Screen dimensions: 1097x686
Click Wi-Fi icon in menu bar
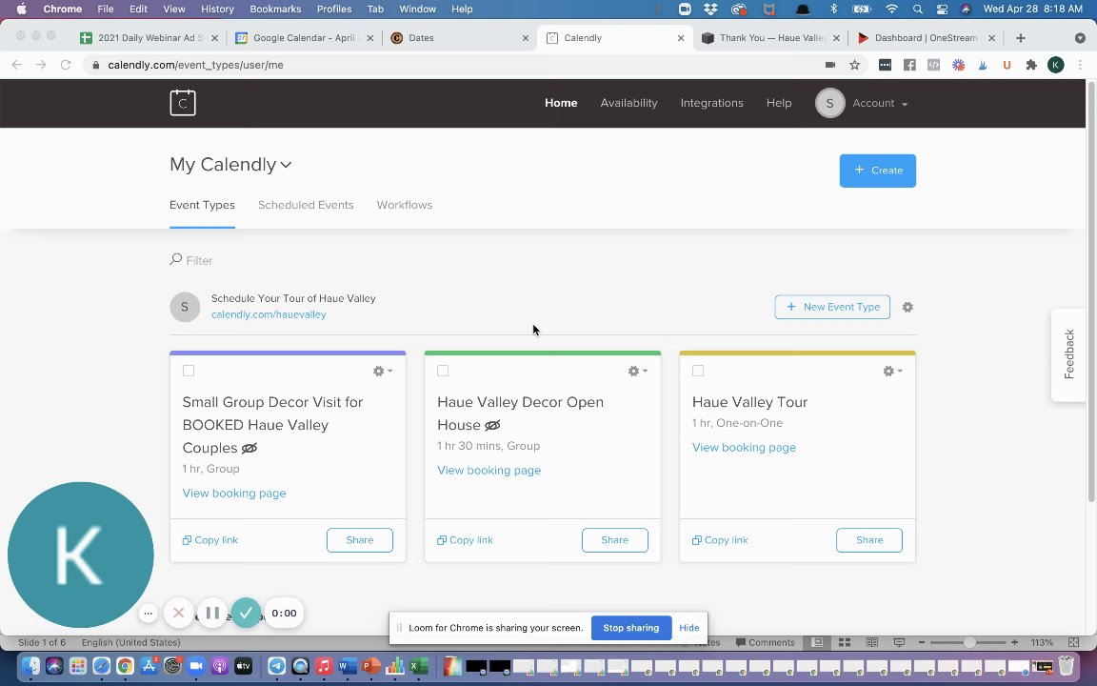coord(891,10)
